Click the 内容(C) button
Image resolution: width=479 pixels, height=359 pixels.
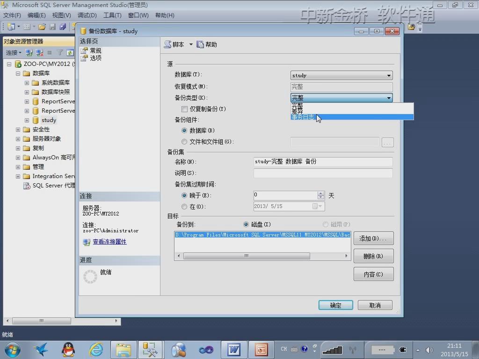(x=373, y=274)
